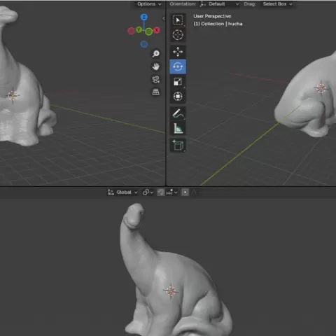This screenshot has width=336, height=336.
Task: Select the Transform tool
Action: click(x=178, y=97)
